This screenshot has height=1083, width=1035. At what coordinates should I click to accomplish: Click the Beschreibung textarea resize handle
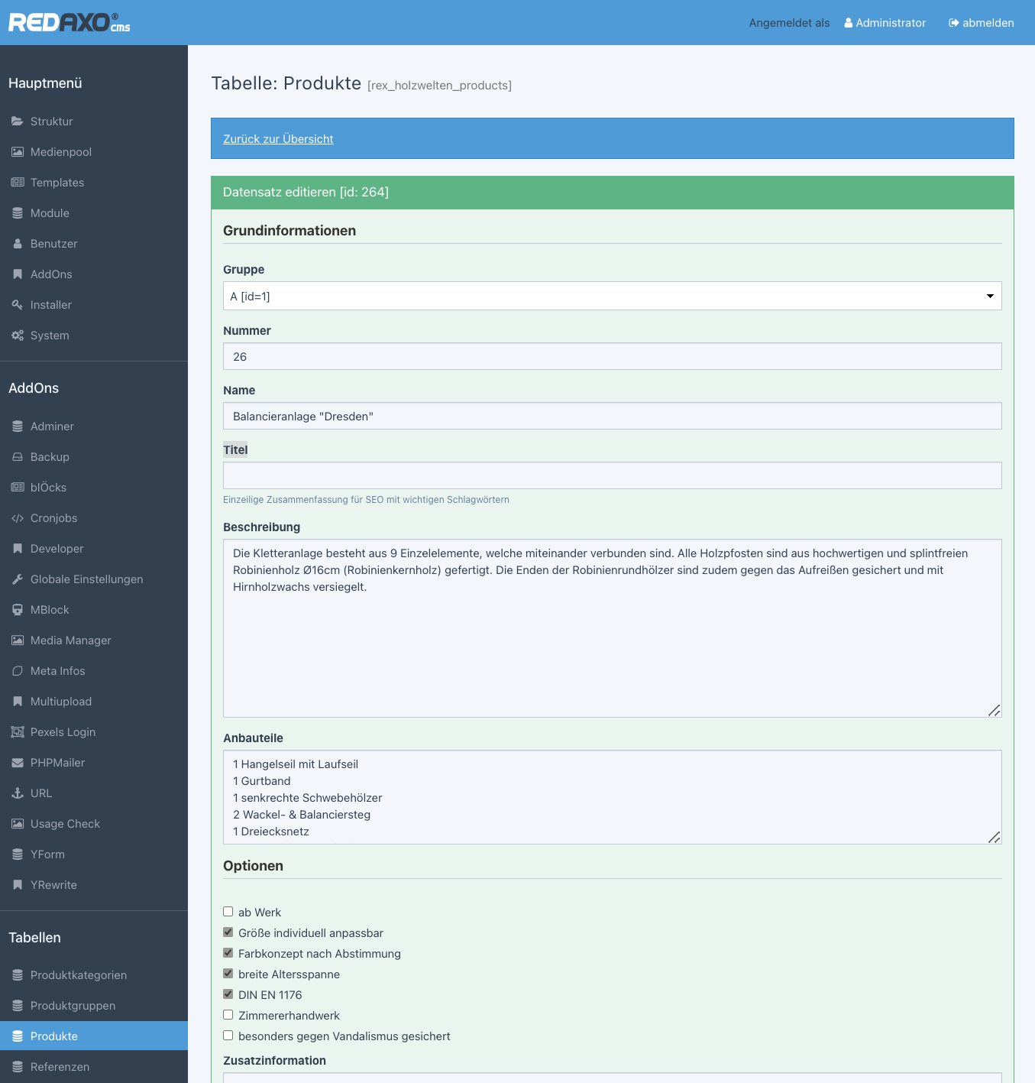tap(994, 711)
